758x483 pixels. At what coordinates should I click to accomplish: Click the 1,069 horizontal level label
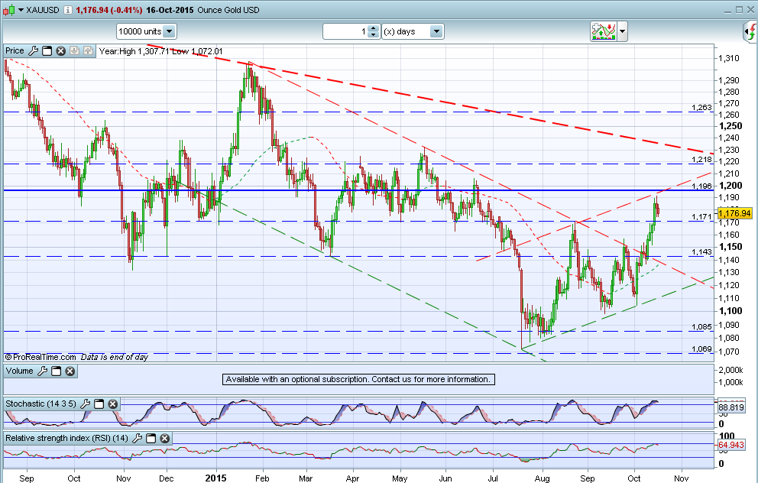tap(701, 349)
